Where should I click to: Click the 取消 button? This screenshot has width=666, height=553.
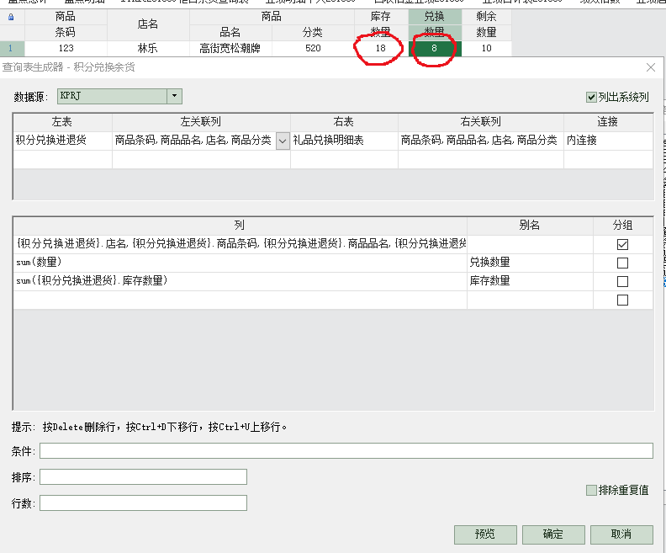[x=621, y=534]
